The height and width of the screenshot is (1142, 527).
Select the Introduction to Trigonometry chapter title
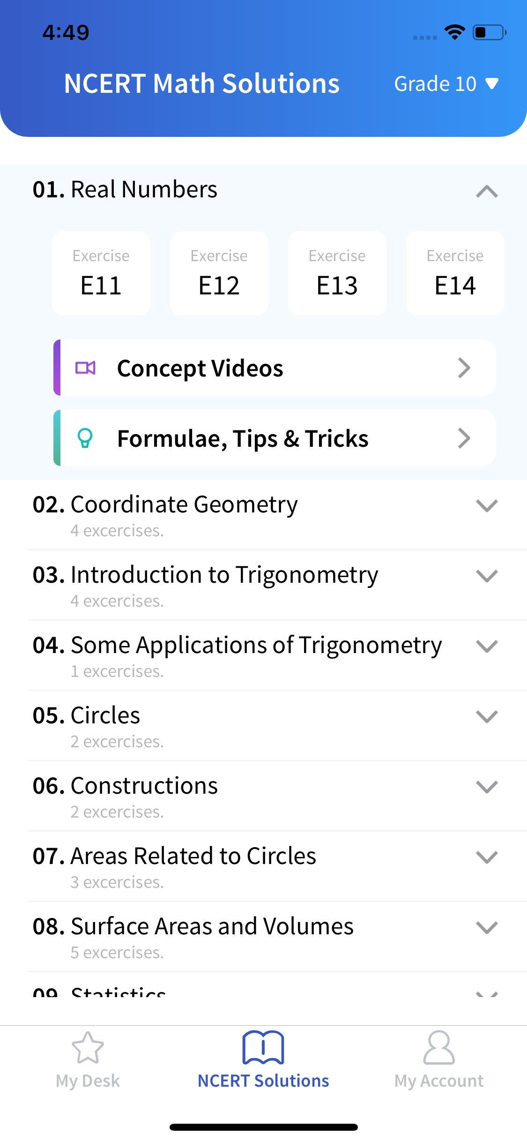pyautogui.click(x=224, y=575)
